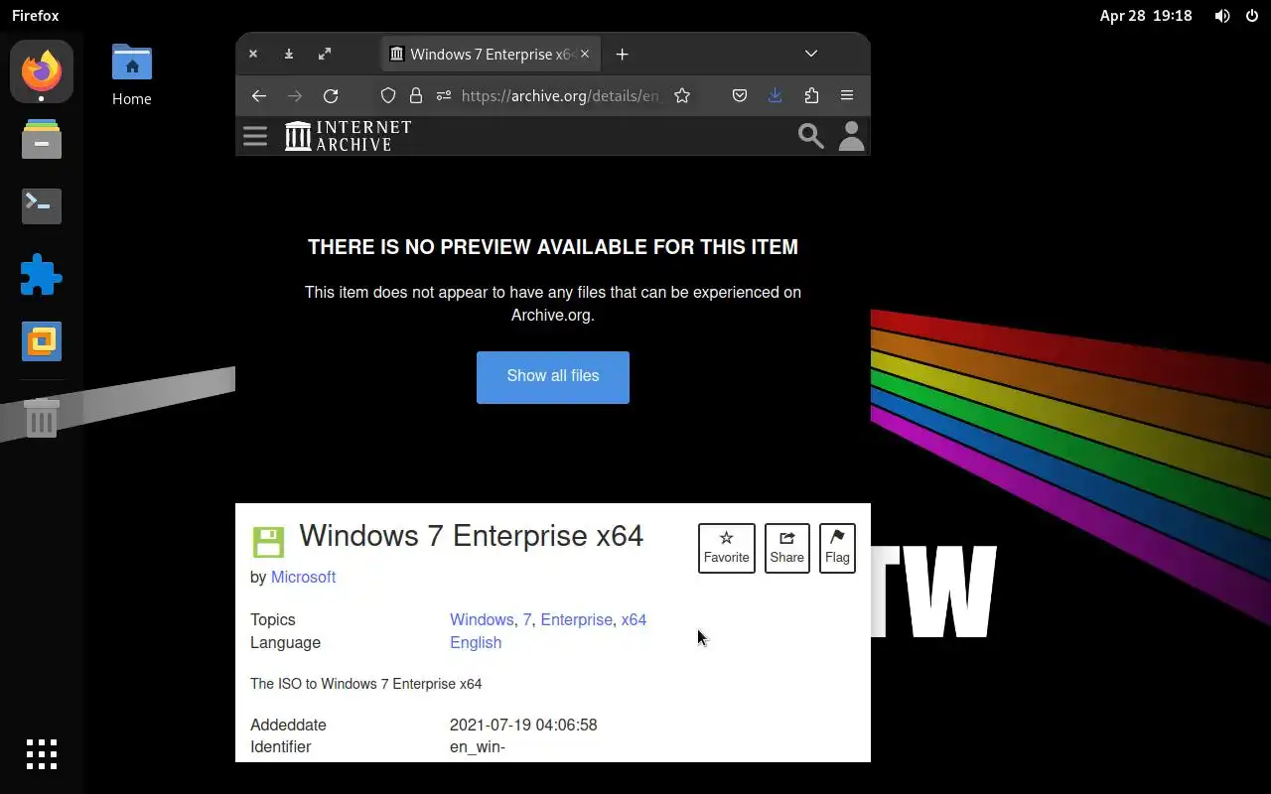Go back with the browser back arrow
Screen dimensions: 1271x794
259,95
